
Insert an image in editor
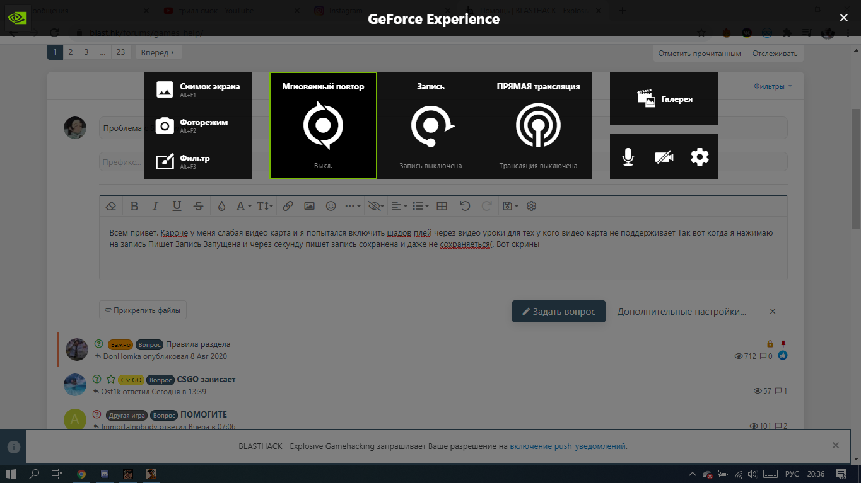(x=309, y=206)
